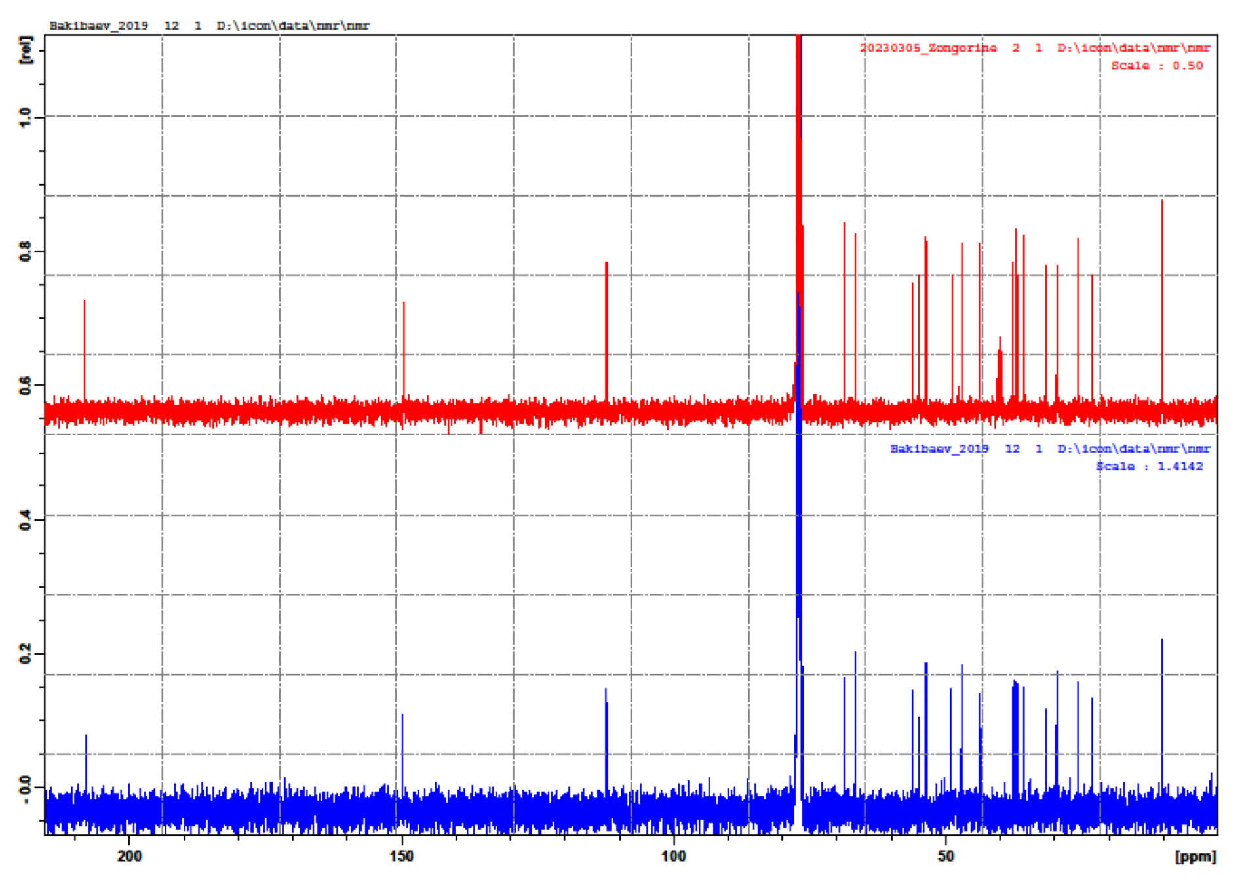Click the 0.4 y-axis tick label
1244x888 pixels.
[26, 520]
